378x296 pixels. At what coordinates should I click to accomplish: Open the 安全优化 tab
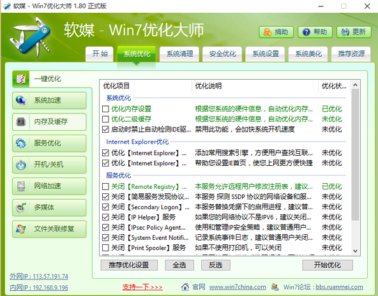coord(222,54)
